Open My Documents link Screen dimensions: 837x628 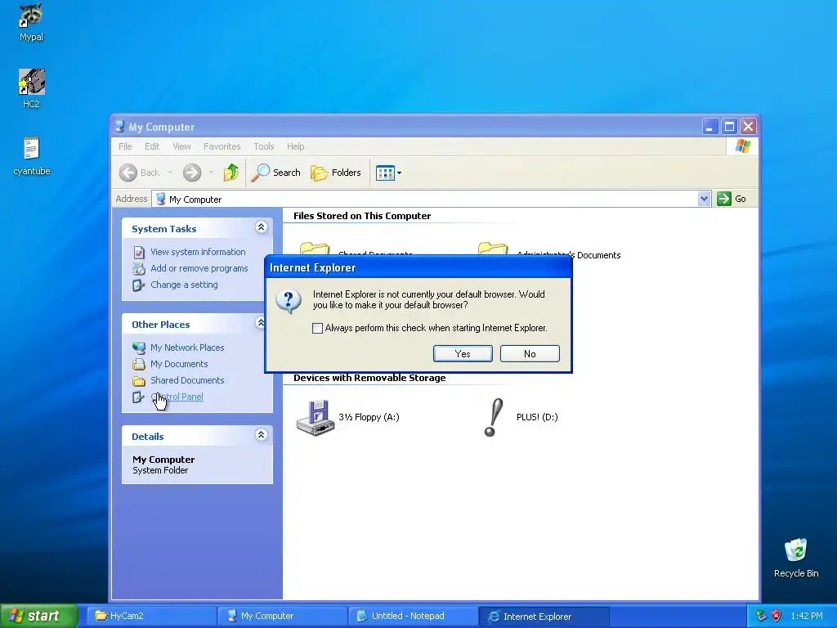click(x=179, y=364)
